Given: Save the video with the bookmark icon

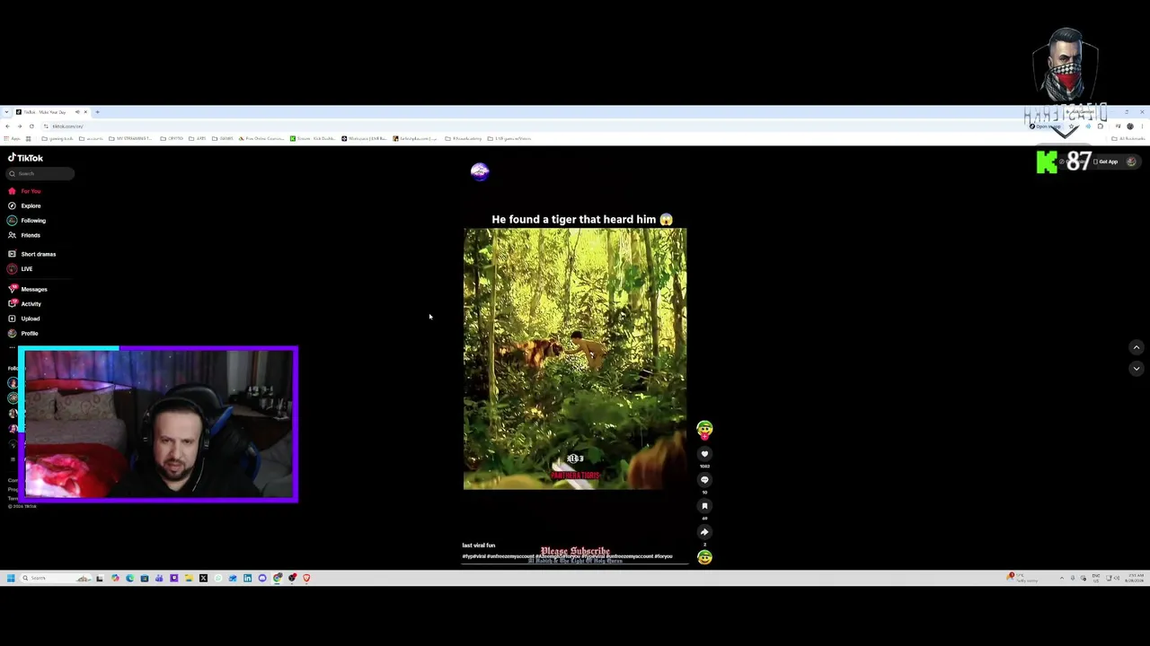Looking at the screenshot, I should [704, 506].
